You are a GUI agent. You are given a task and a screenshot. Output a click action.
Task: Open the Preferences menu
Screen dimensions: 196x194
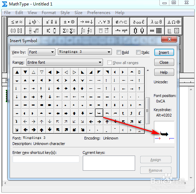pyautogui.click(x=99, y=13)
